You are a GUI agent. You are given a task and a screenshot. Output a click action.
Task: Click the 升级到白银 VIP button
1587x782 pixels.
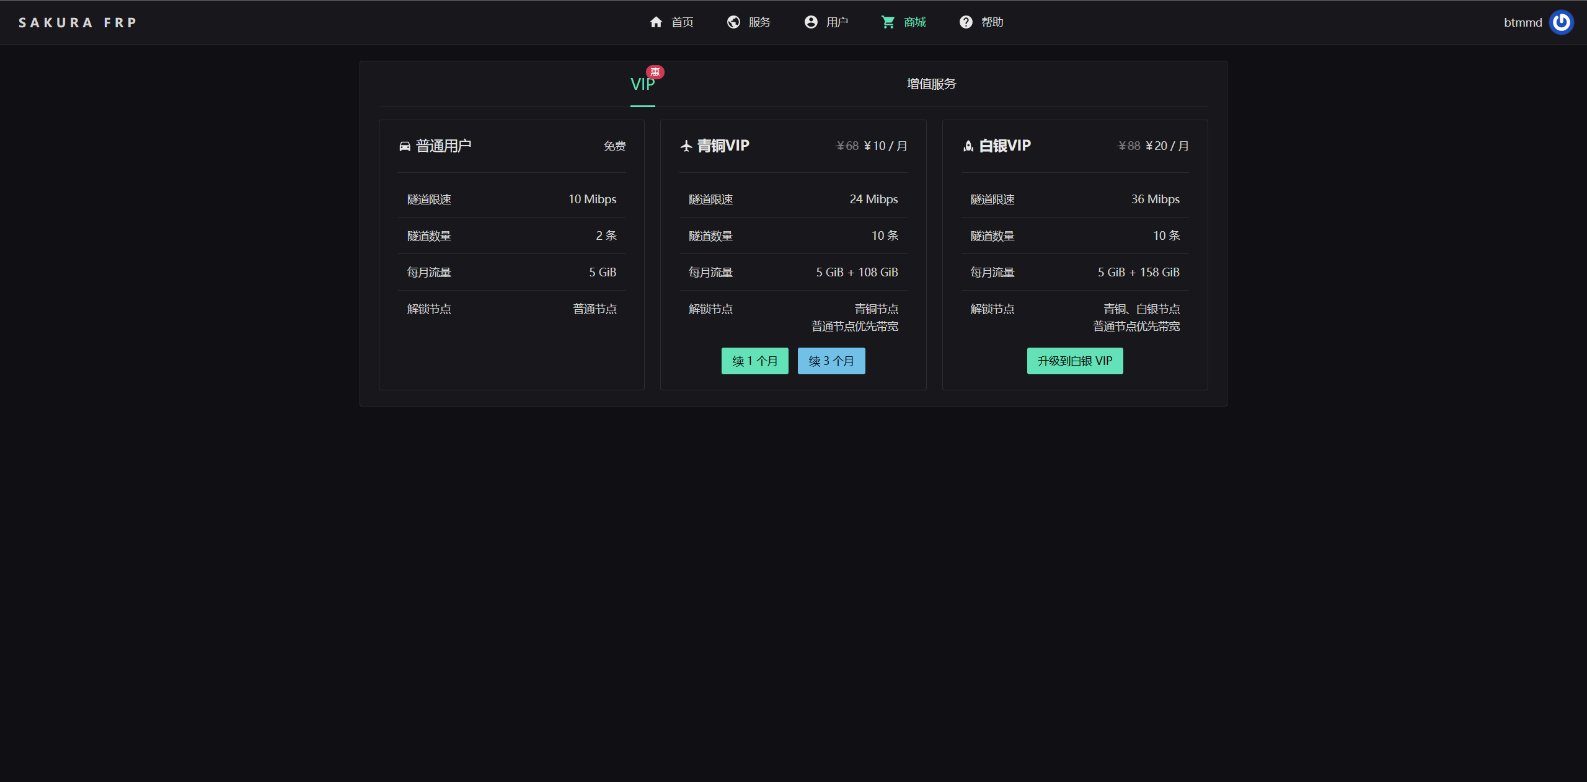(1074, 361)
